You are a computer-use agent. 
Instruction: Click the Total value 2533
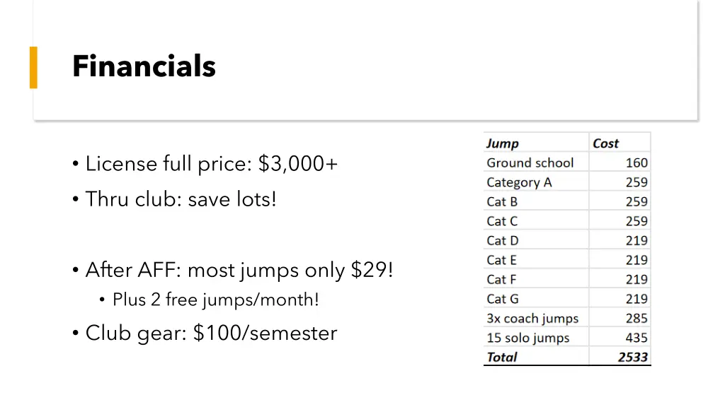click(633, 357)
